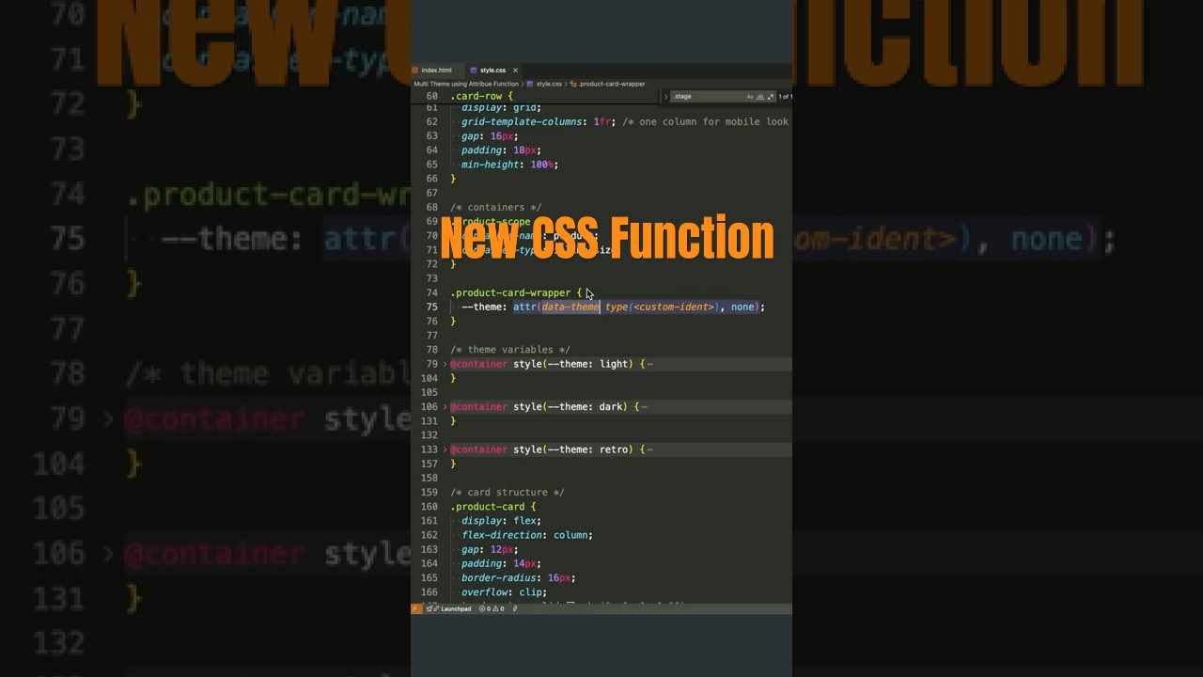The image size is (1203, 677).
Task: Click 'overflow: clip' on line 166
Action: tap(504, 592)
